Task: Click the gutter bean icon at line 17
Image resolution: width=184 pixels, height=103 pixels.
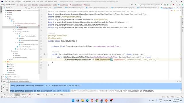Action: pos(44,54)
